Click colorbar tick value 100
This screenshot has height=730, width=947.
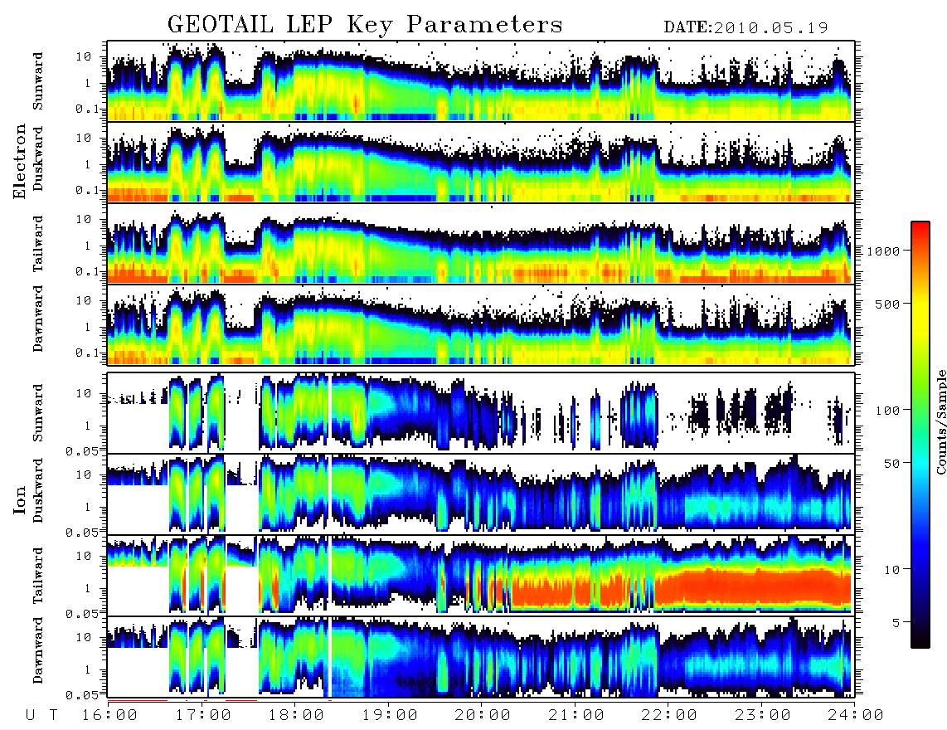pyautogui.click(x=887, y=411)
